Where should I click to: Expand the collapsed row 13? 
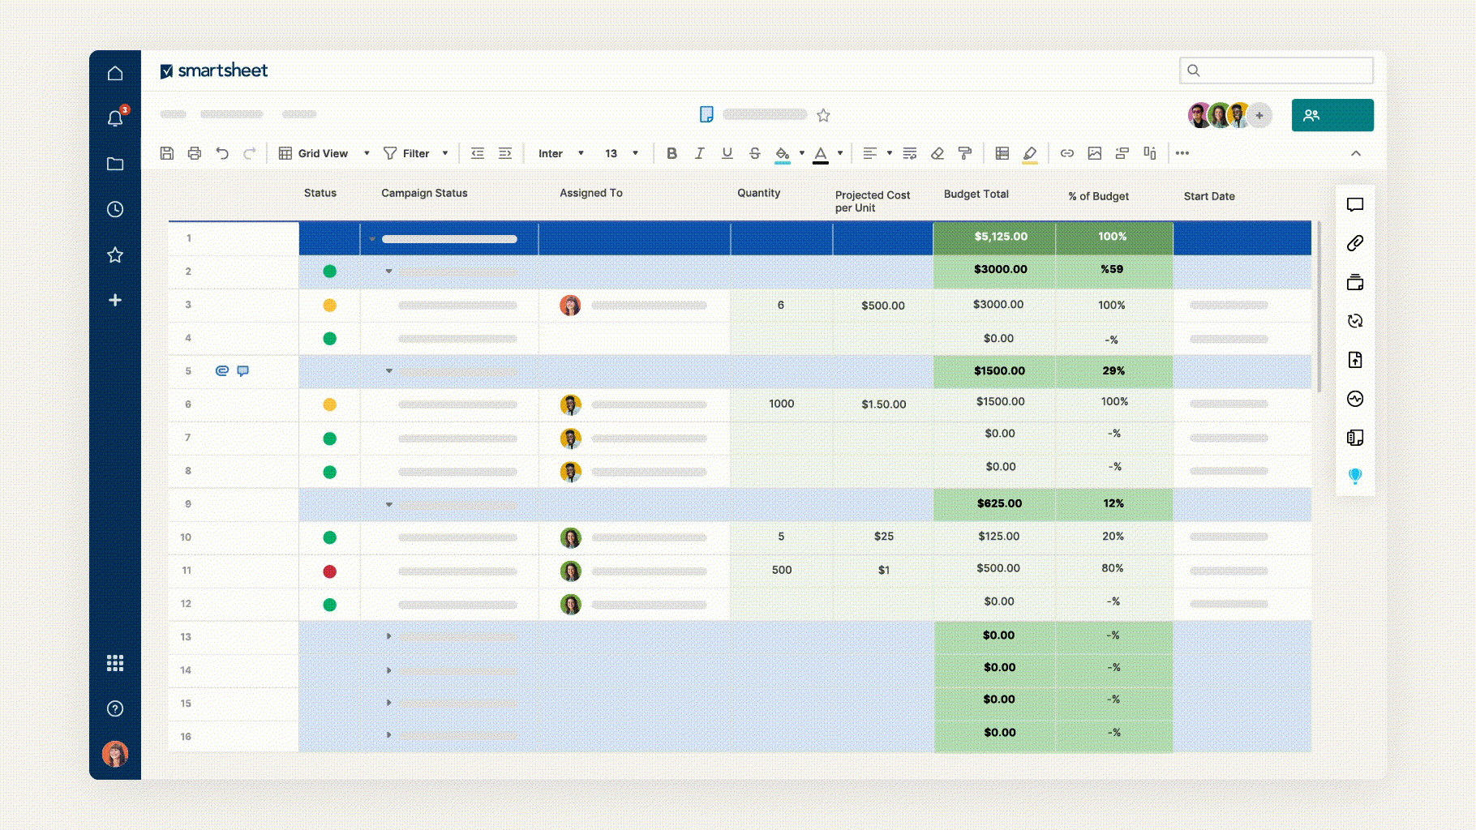389,636
